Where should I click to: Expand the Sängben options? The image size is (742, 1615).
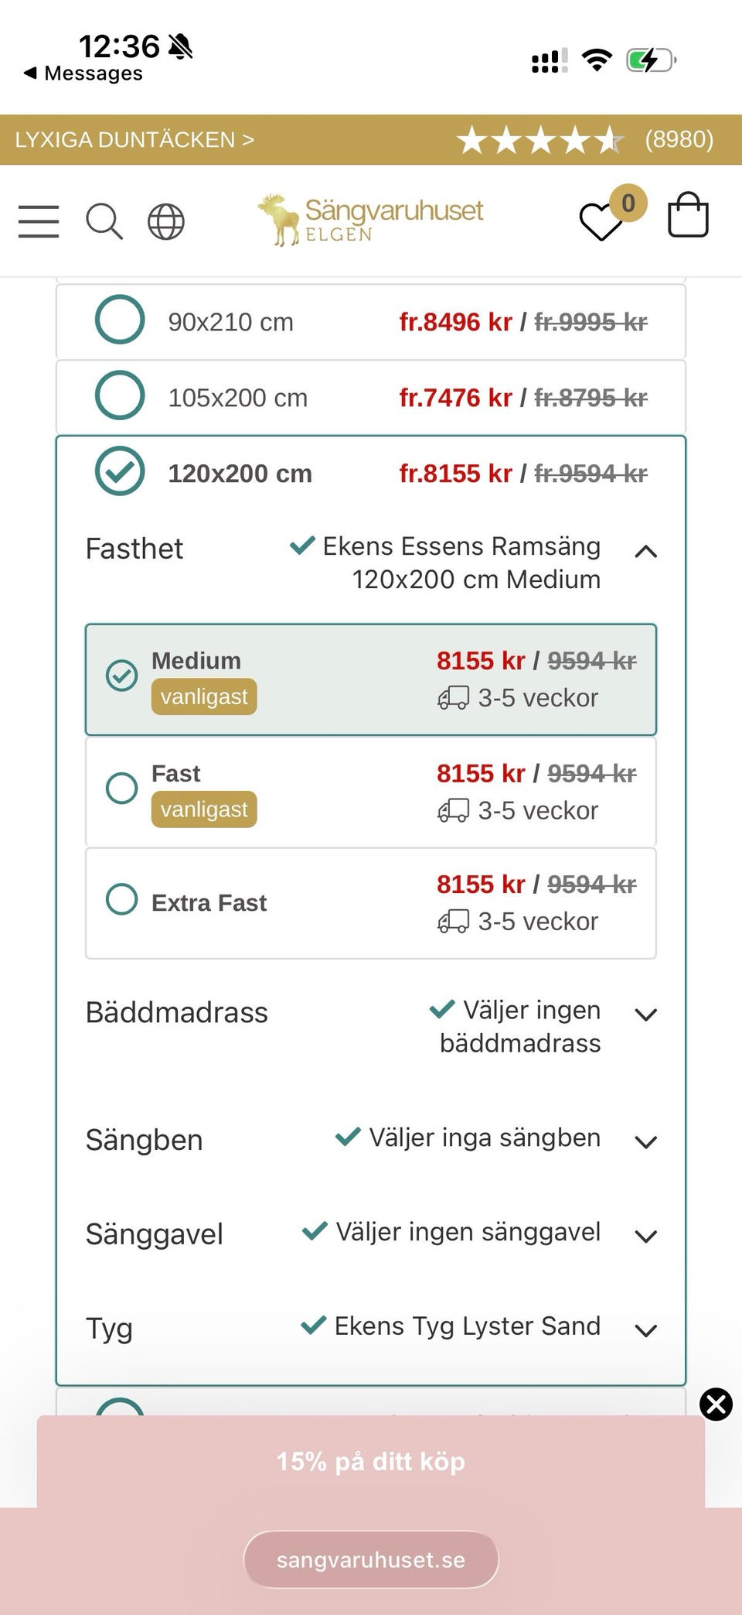pos(645,1141)
